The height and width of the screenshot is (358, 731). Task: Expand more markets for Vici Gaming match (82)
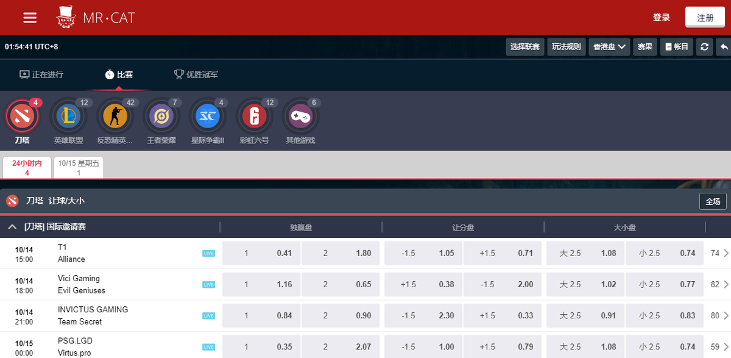[719, 284]
